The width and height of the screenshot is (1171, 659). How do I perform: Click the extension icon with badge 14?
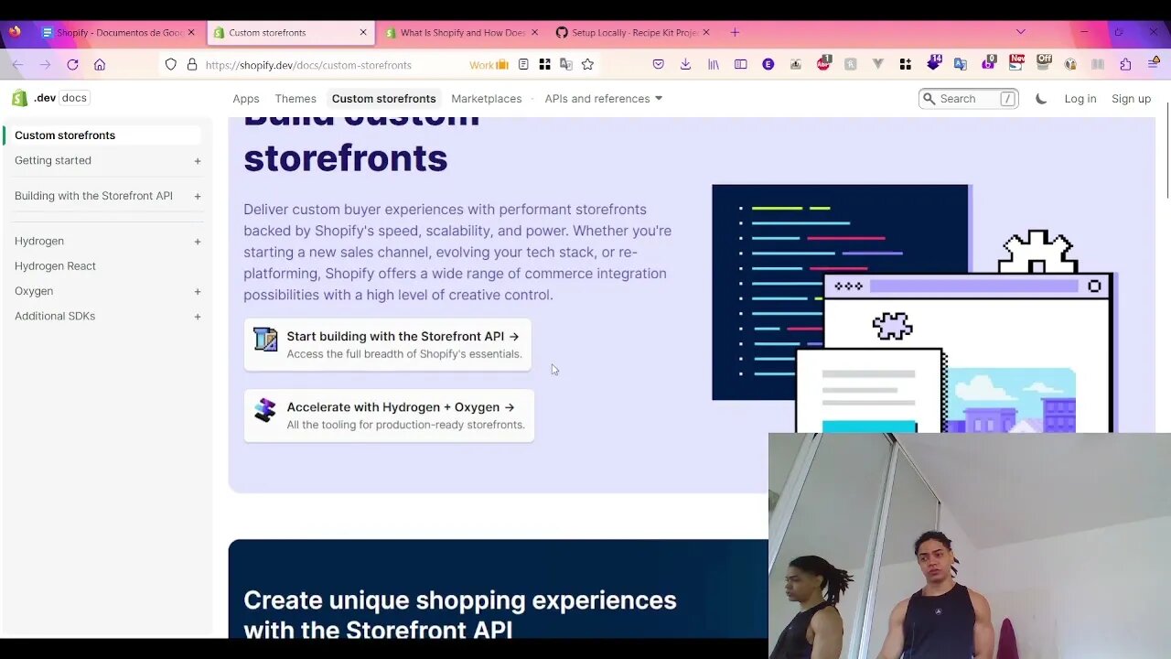pos(933,63)
